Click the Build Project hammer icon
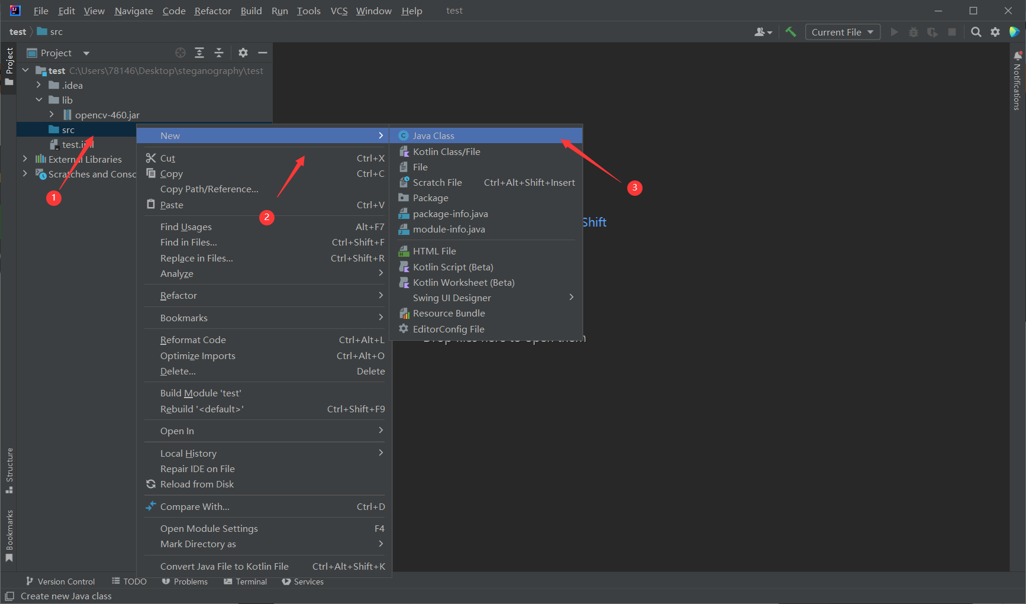1026x604 pixels. 791,32
